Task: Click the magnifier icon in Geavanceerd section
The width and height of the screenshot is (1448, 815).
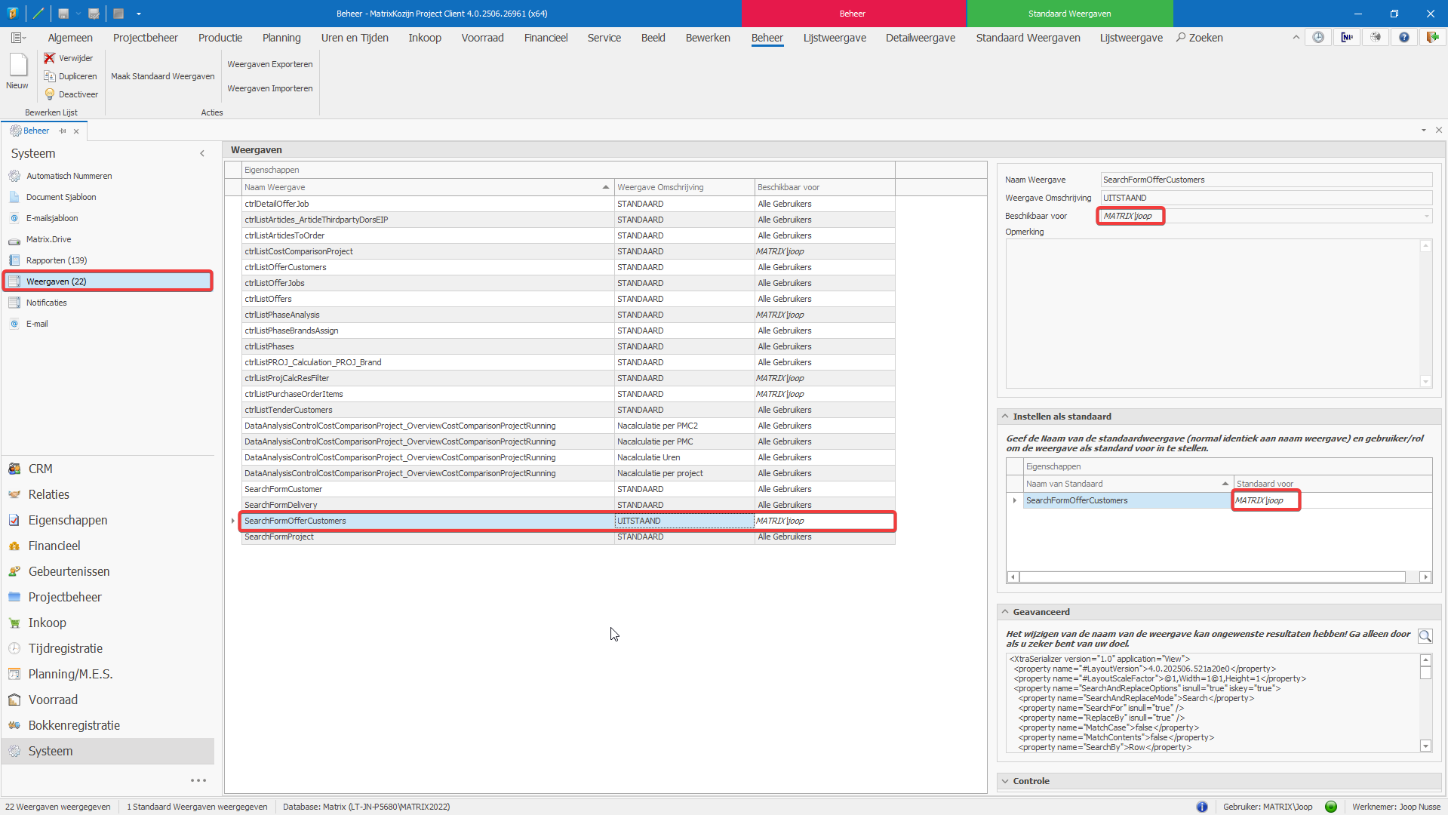Action: click(x=1425, y=636)
